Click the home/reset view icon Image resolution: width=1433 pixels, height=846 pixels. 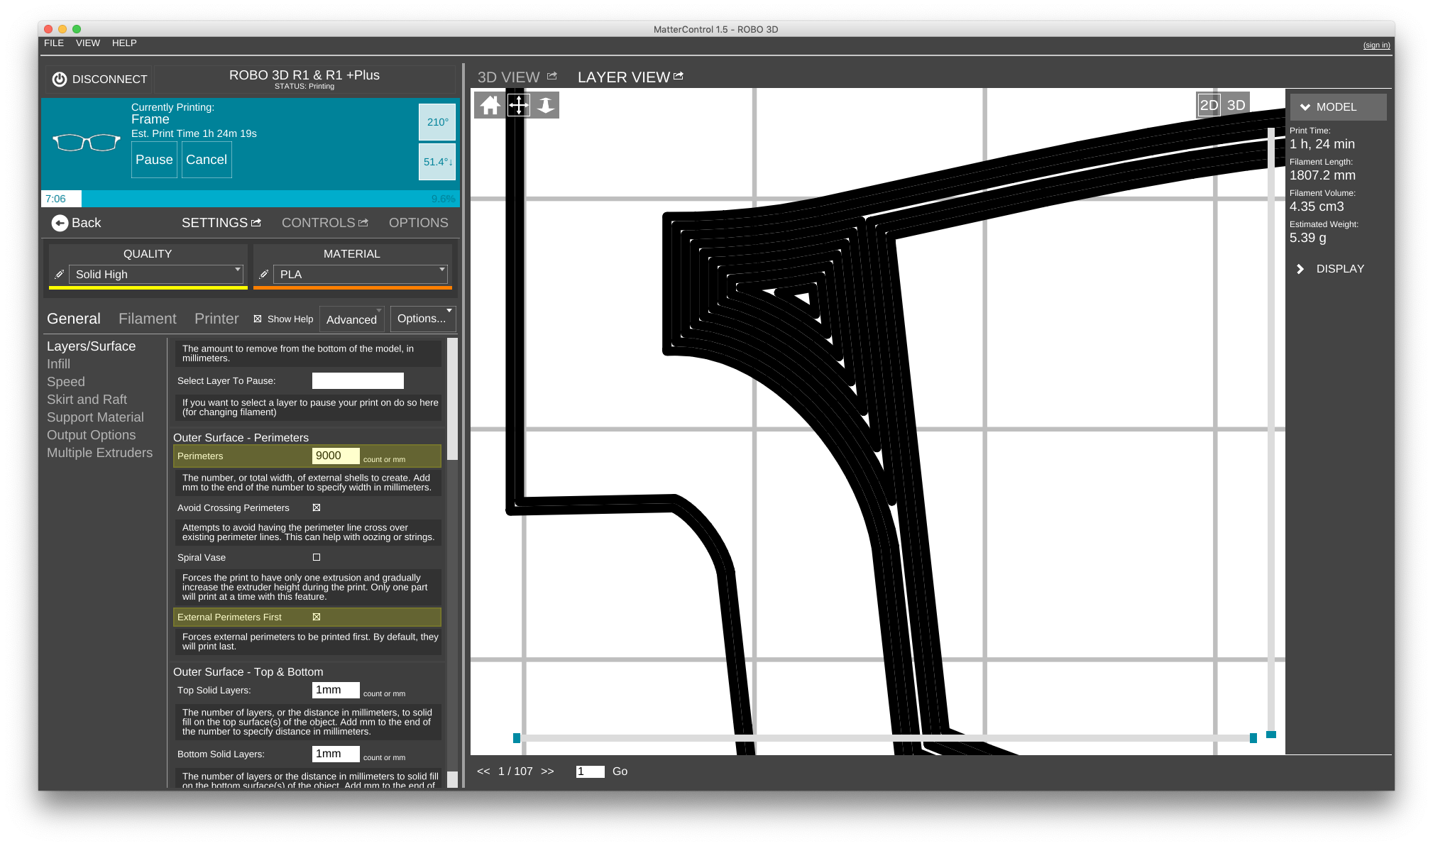coord(490,104)
